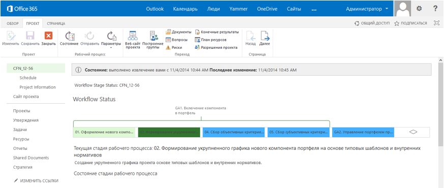
Task: Open Вопросы from the ribbon
Action: point(176,40)
